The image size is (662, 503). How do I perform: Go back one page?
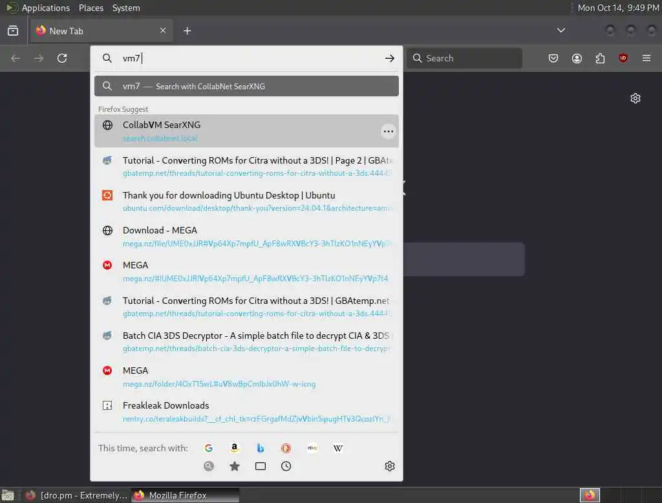[16, 58]
